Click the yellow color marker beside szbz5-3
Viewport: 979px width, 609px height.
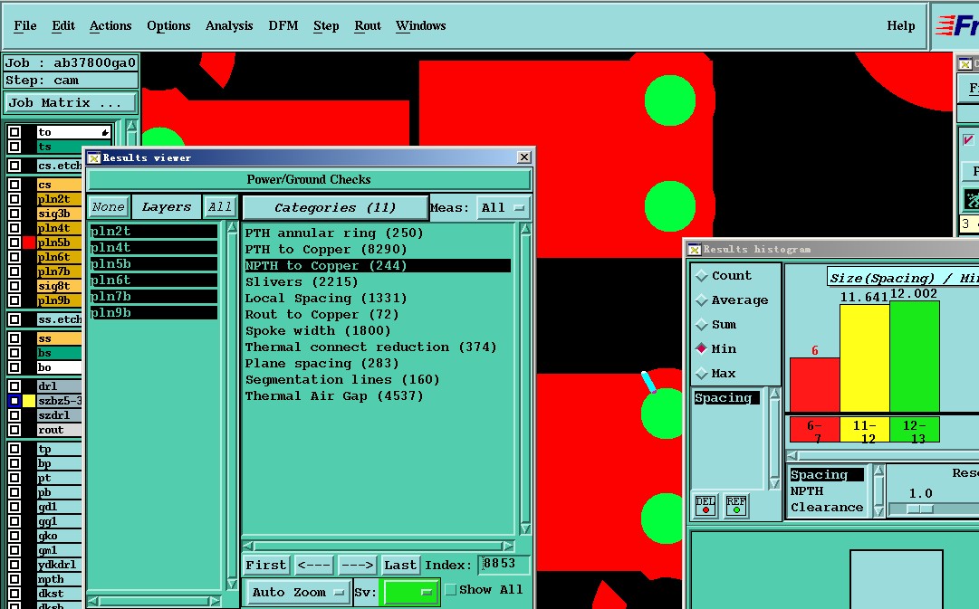coord(29,401)
